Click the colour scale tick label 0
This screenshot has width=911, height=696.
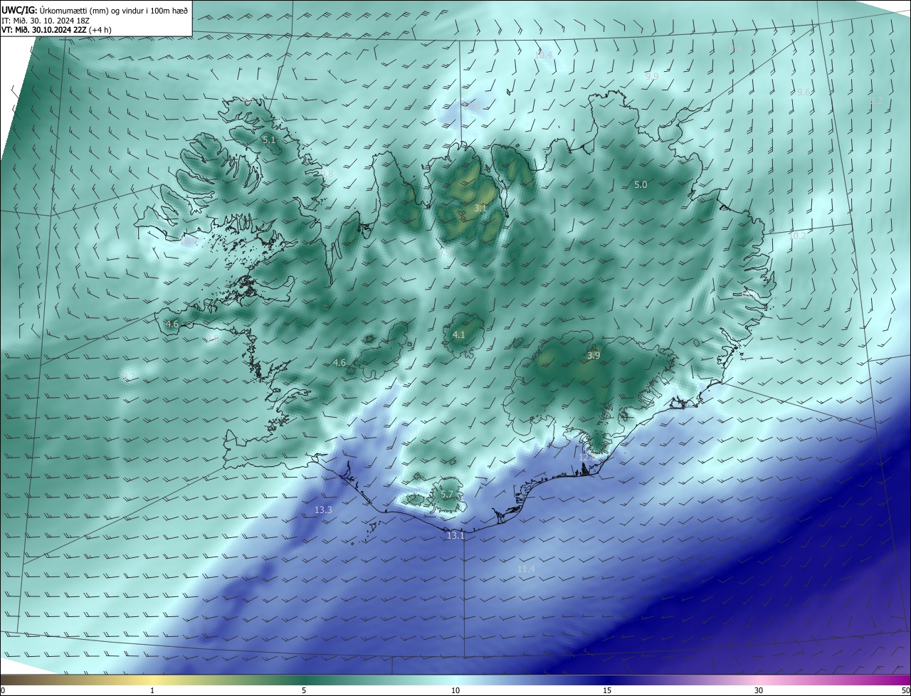pos(3,690)
